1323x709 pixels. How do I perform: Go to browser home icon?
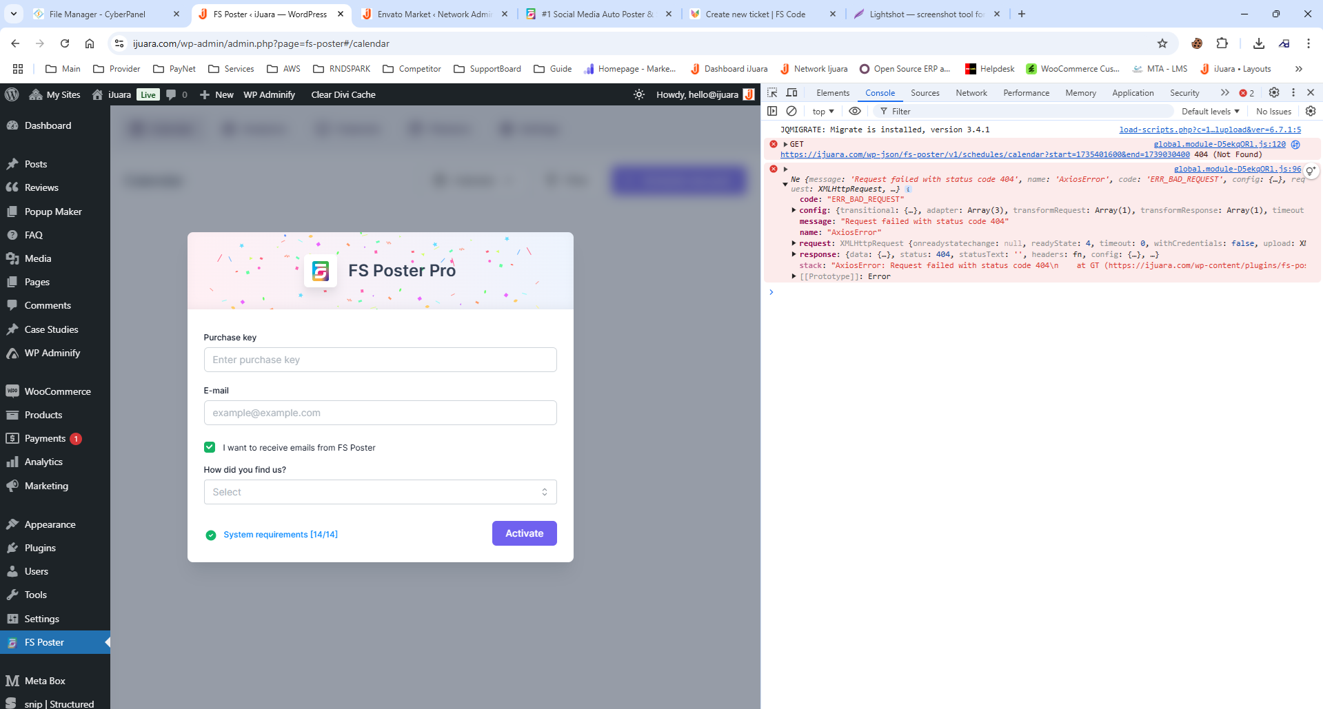tap(90, 43)
